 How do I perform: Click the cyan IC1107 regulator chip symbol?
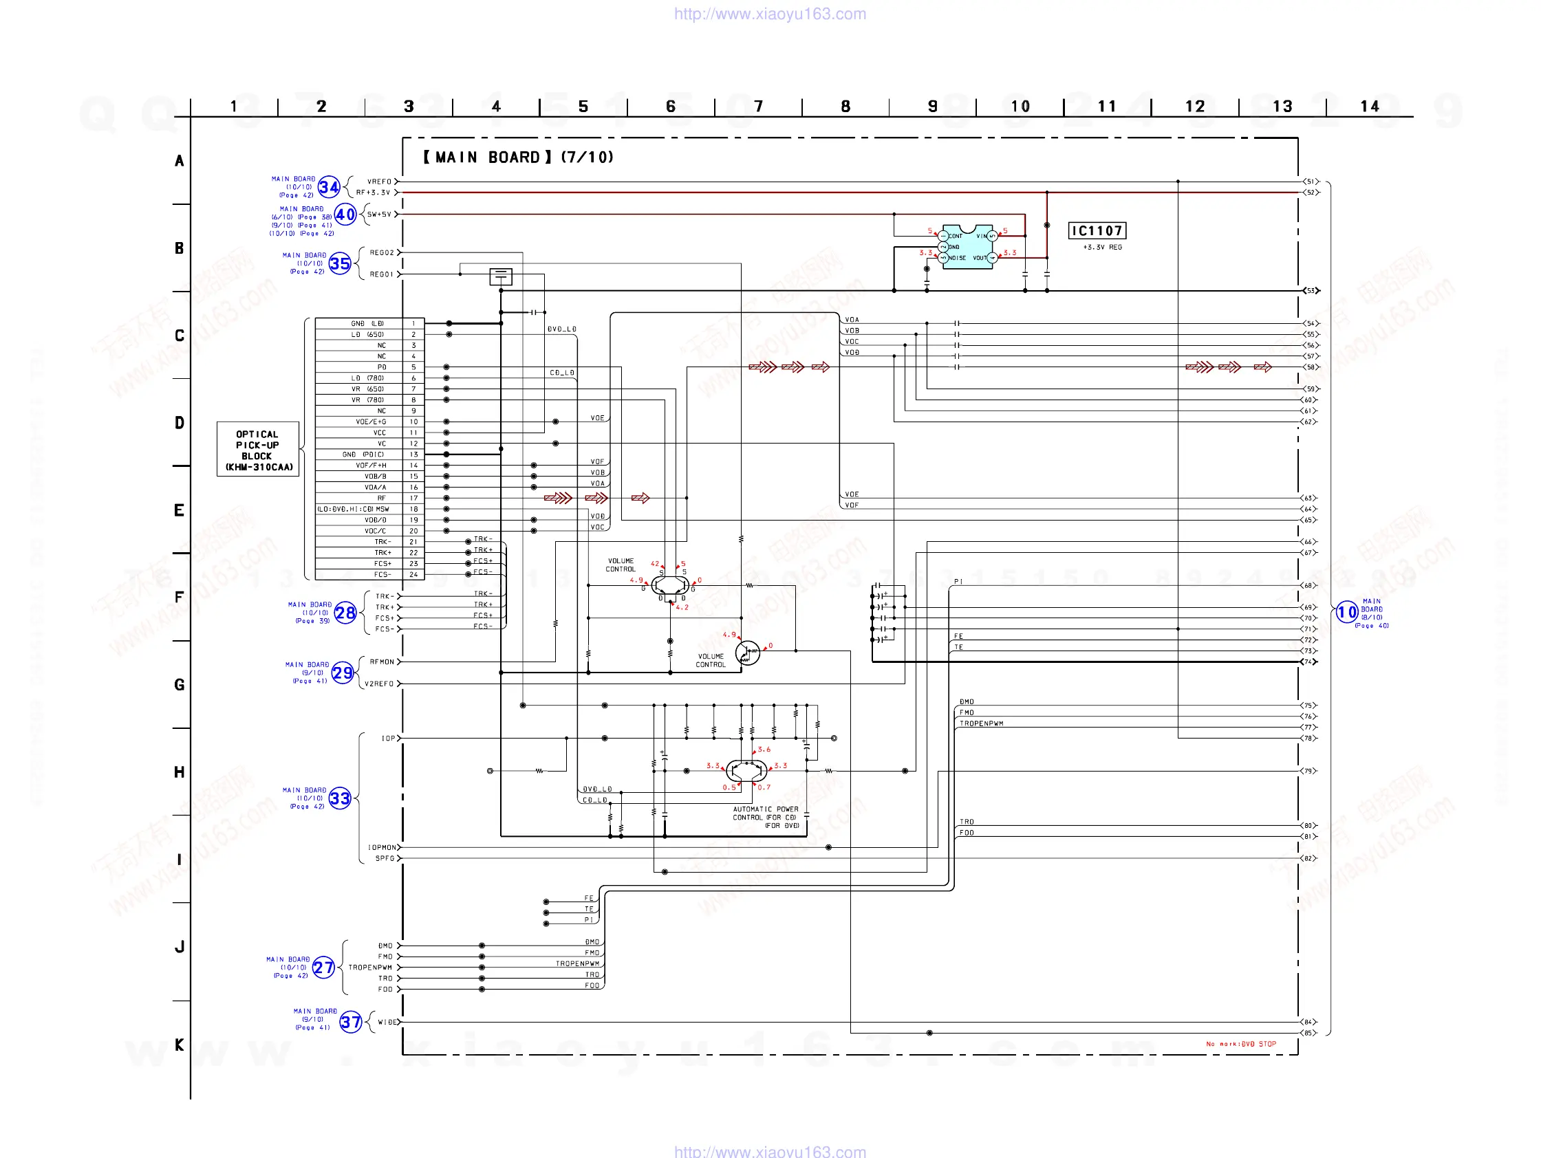[x=968, y=246]
